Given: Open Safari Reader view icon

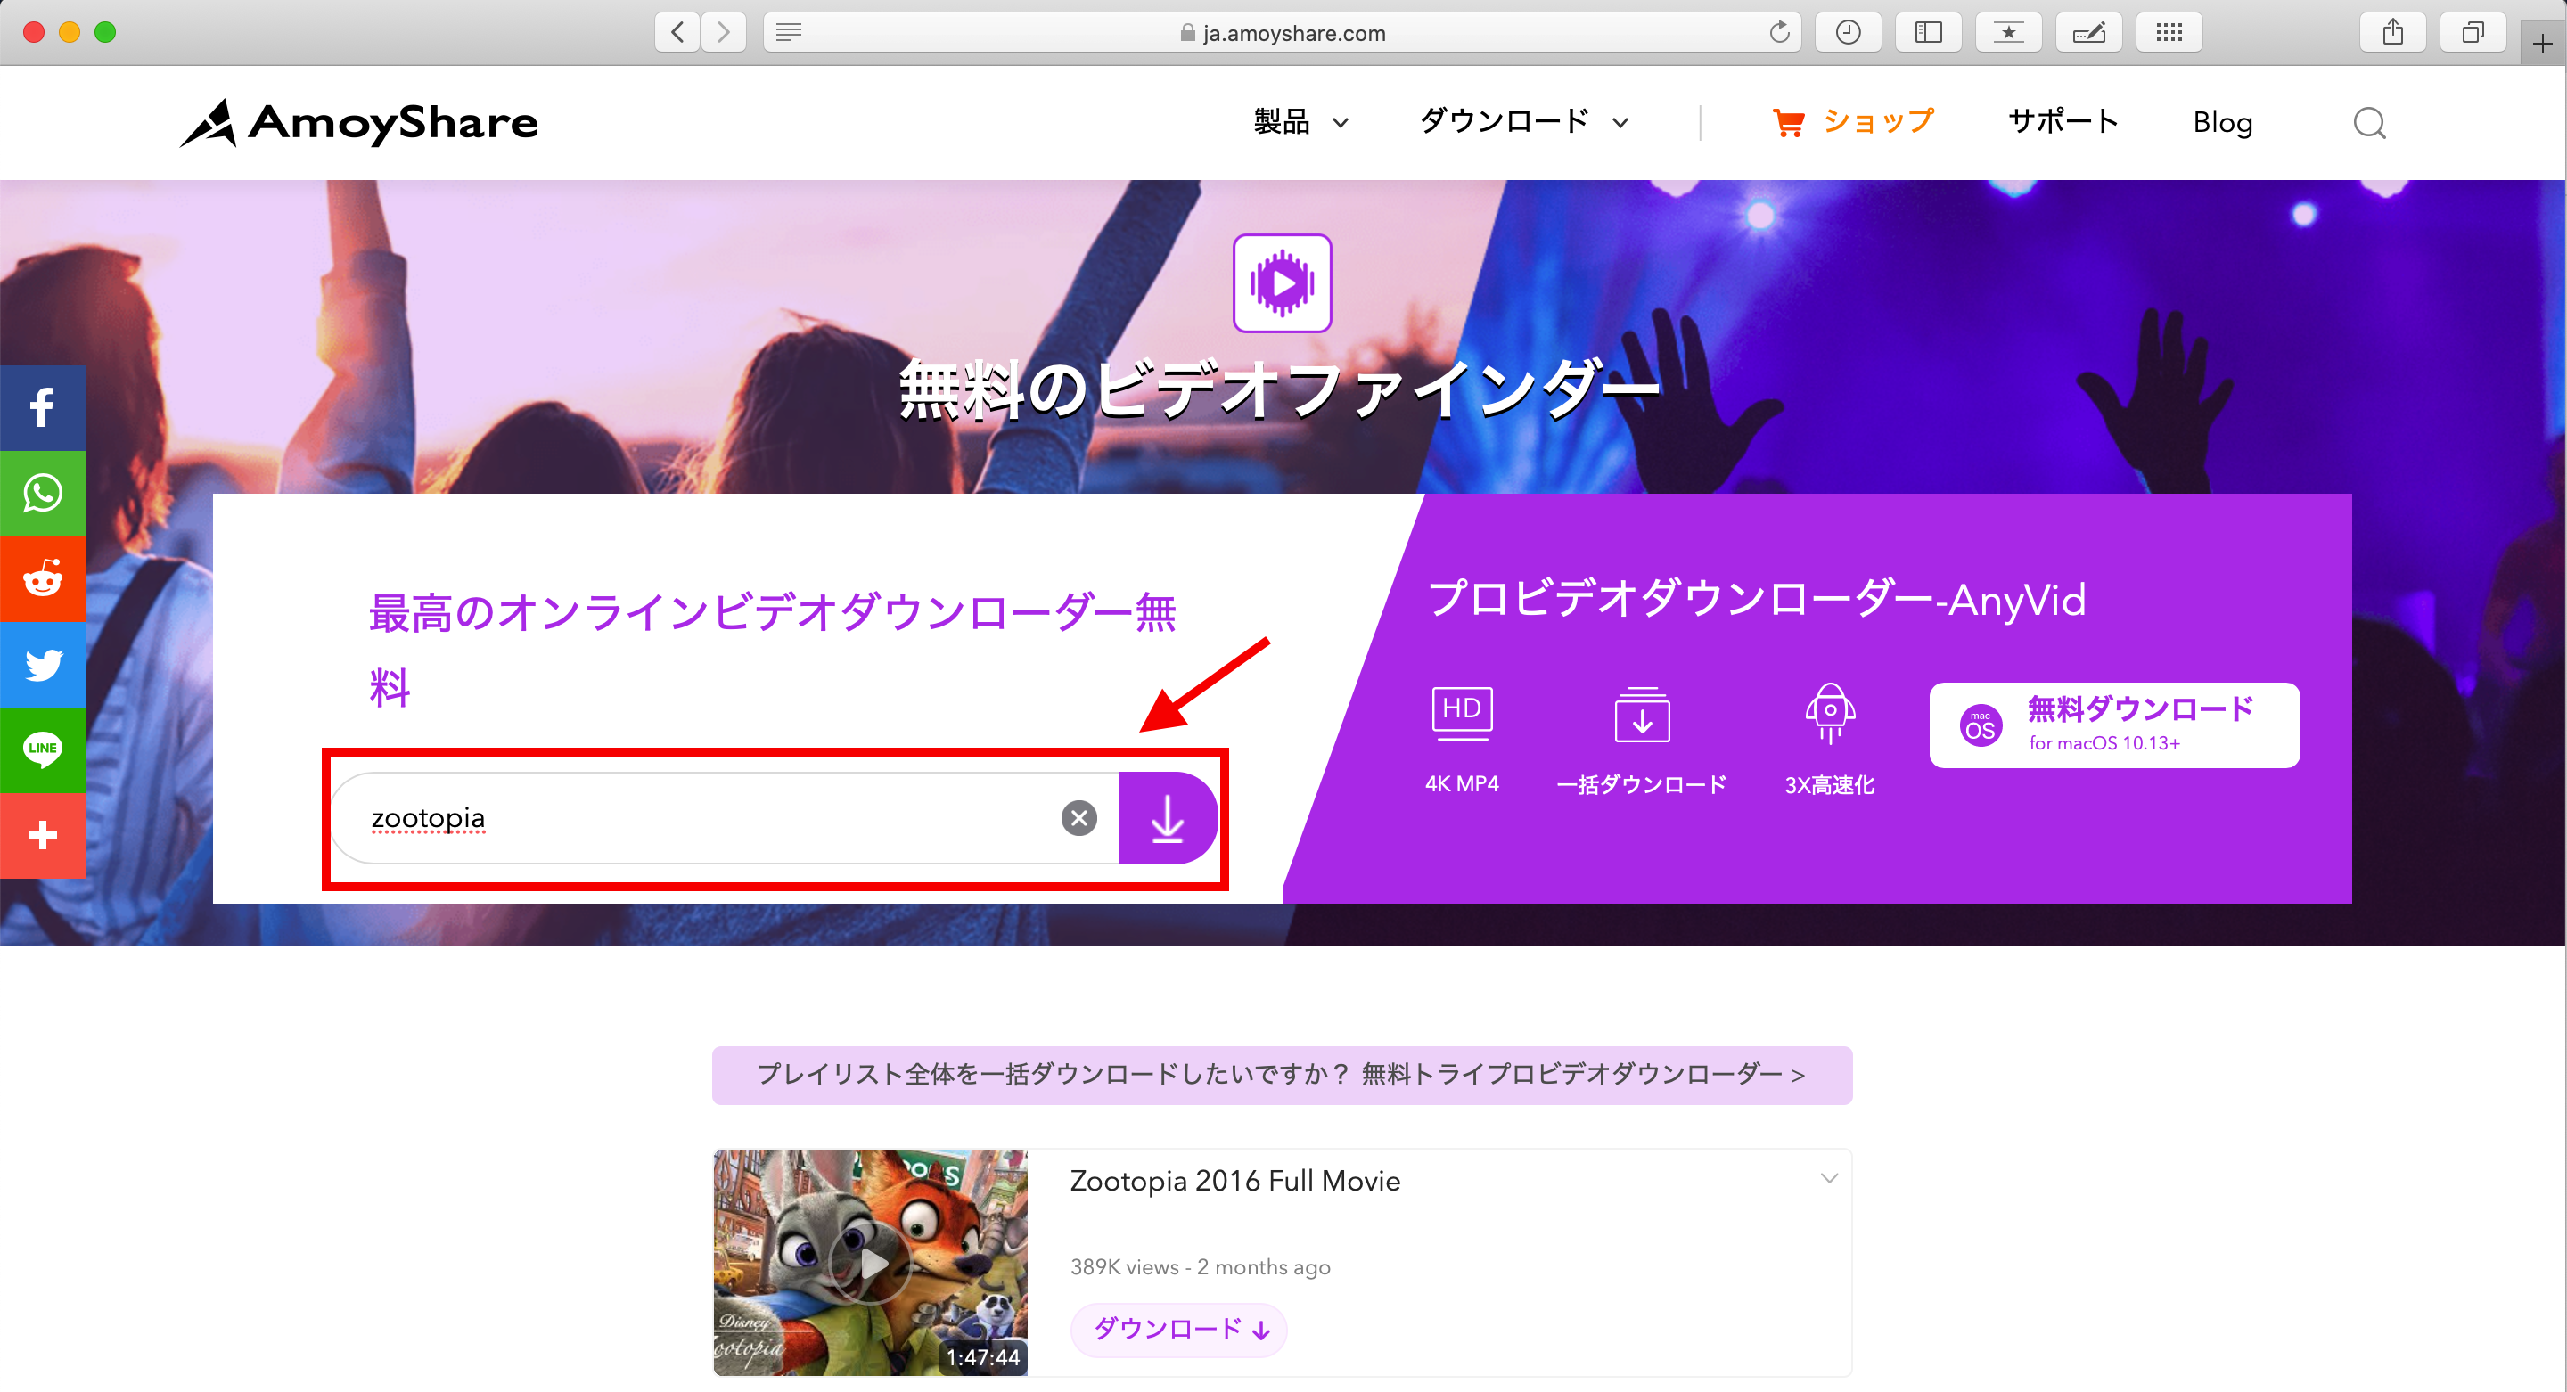Looking at the screenshot, I should 788,33.
